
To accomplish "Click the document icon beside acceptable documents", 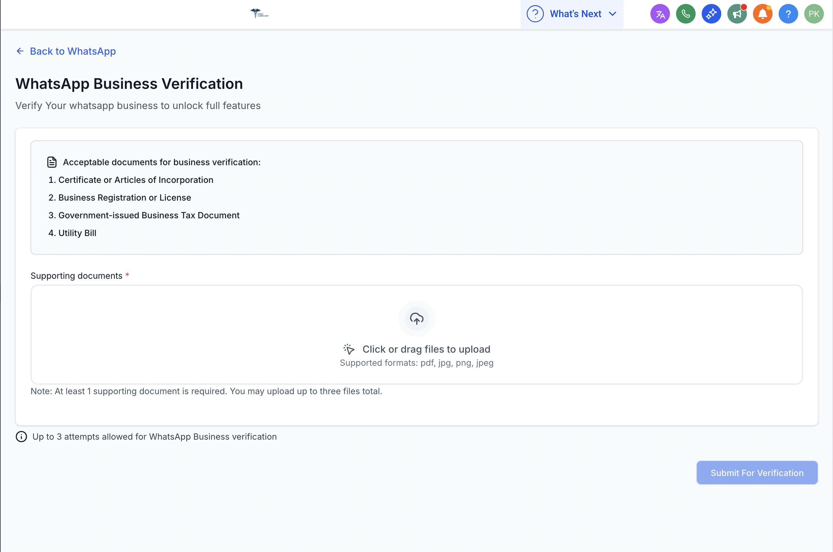I will coord(52,162).
